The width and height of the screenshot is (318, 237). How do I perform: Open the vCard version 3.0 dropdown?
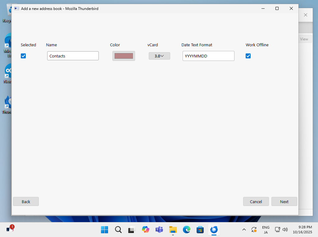[x=159, y=56]
